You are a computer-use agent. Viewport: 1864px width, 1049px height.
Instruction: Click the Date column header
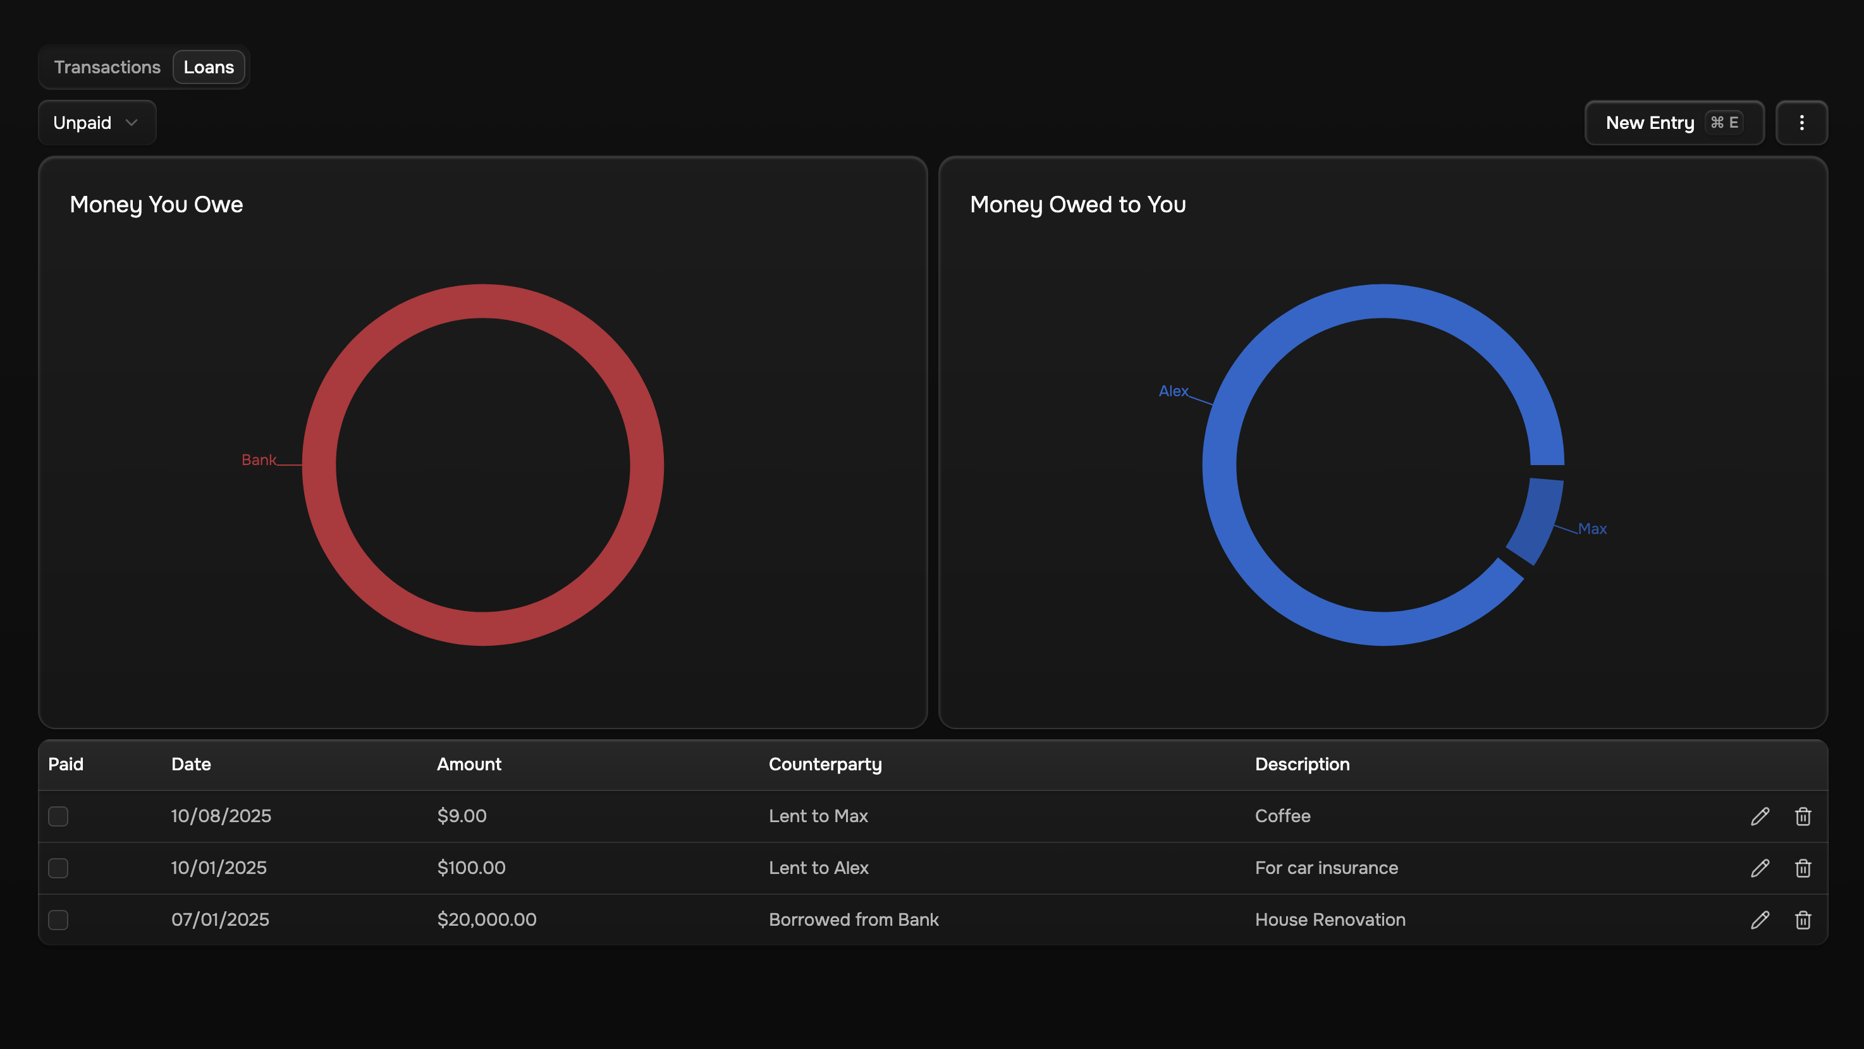tap(191, 764)
